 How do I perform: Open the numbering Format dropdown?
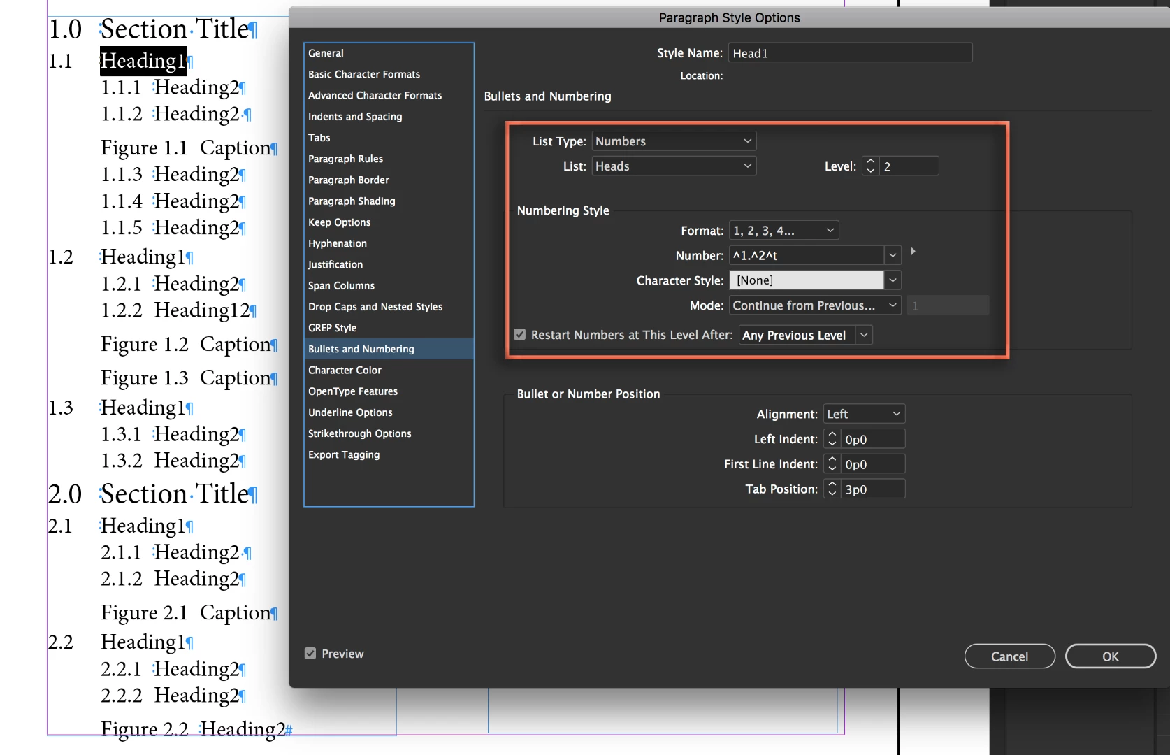point(783,231)
